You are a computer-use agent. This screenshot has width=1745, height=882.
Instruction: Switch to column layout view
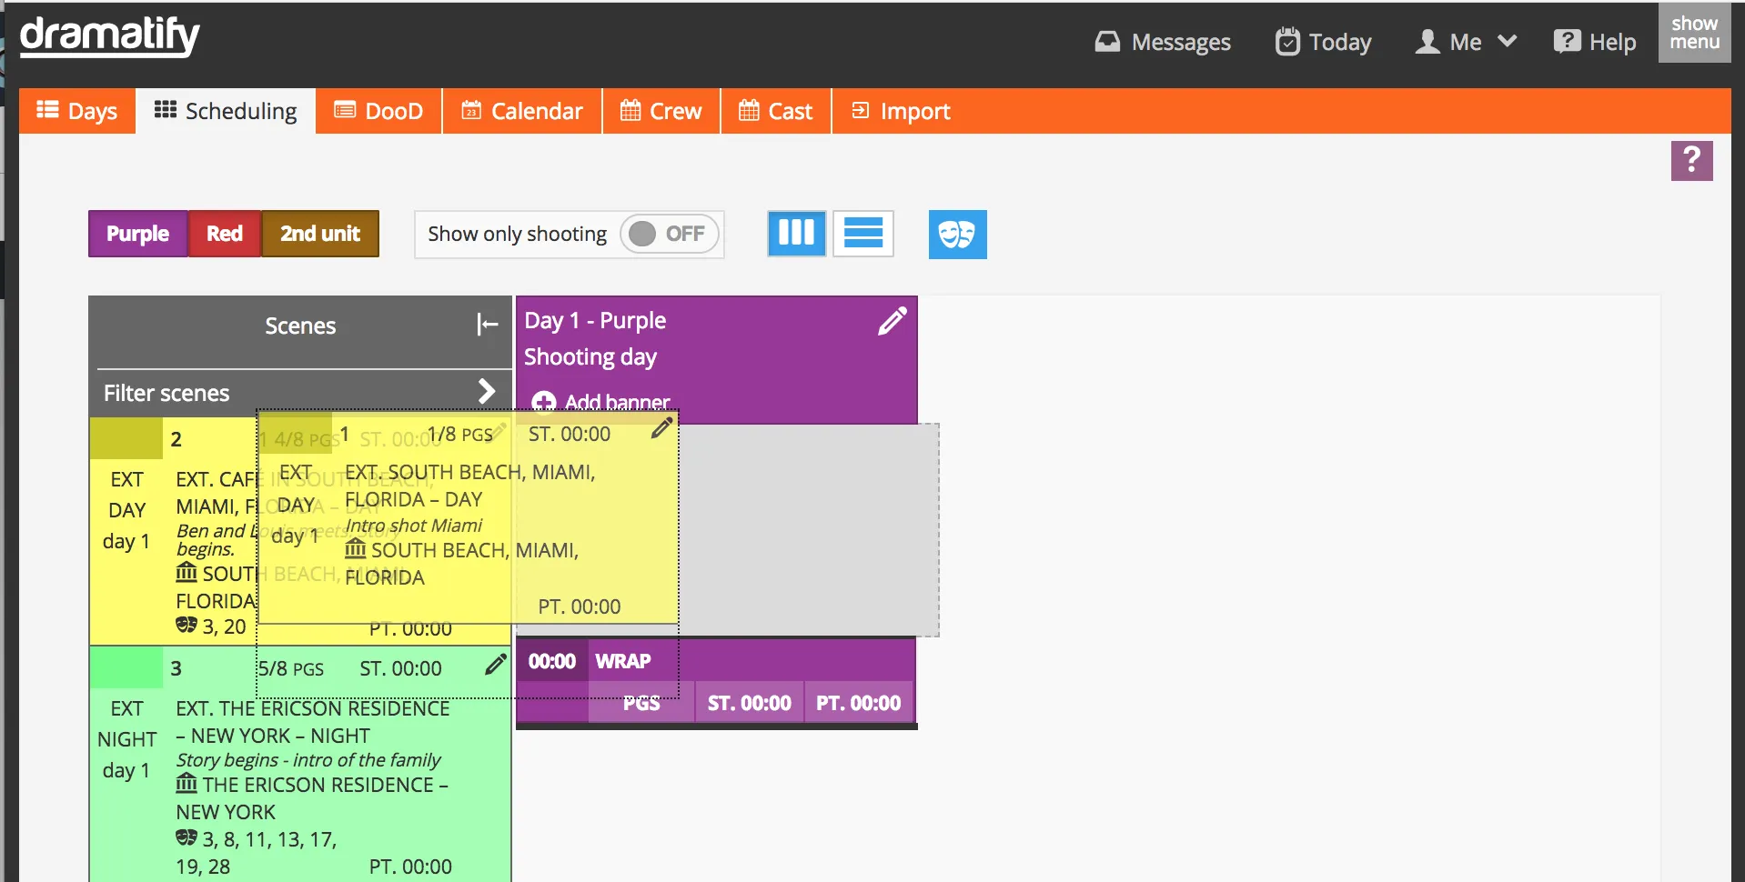796,234
